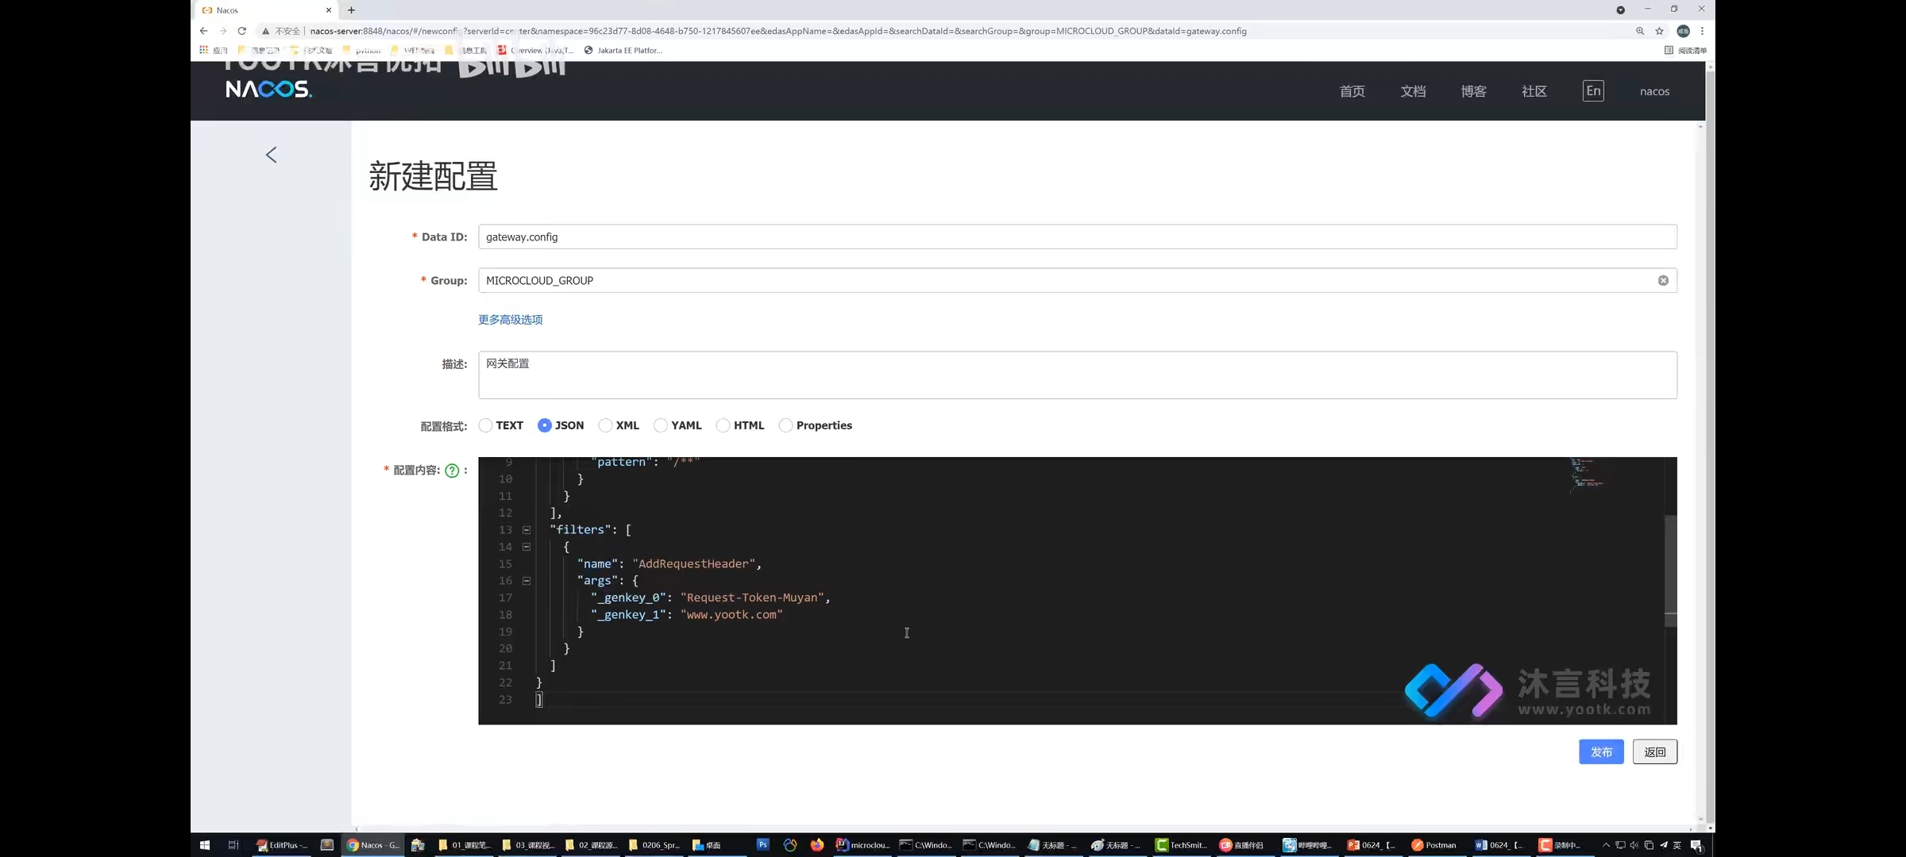Open the apps shortcut in bookmarks bar
The image size is (1906, 857).
213,50
